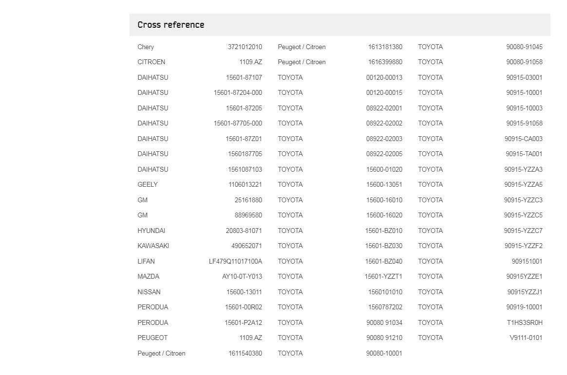
Task: Click KAWASAKI part number 490652071
Action: tap(246, 246)
